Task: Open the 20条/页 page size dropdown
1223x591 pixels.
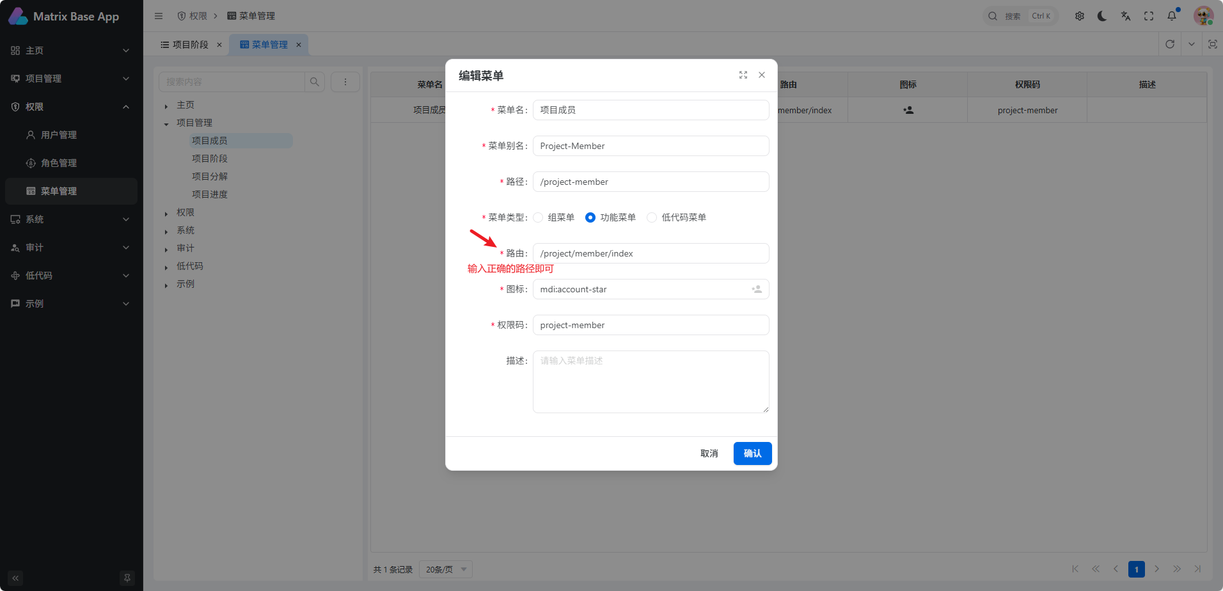Action: tap(446, 569)
